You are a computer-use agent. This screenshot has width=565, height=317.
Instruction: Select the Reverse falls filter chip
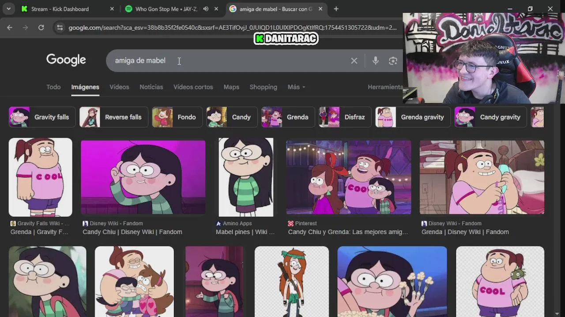coord(113,117)
